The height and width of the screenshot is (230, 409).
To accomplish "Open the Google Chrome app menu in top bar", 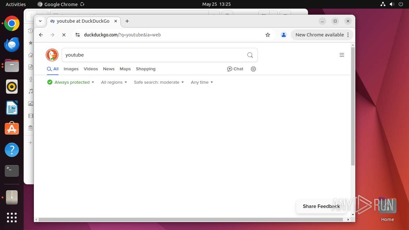I will (x=61, y=4).
